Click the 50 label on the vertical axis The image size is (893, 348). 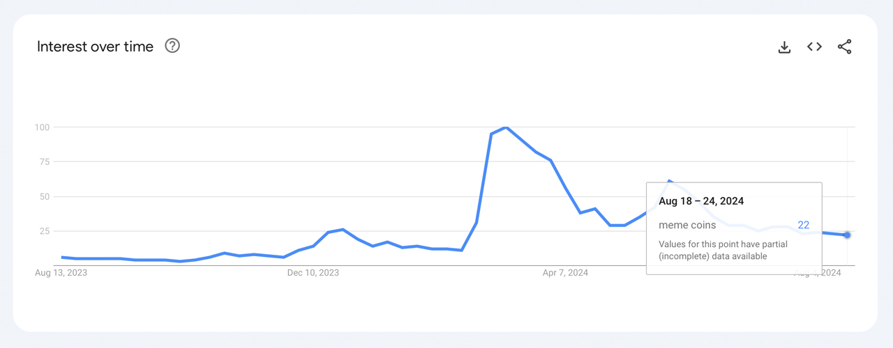click(44, 197)
